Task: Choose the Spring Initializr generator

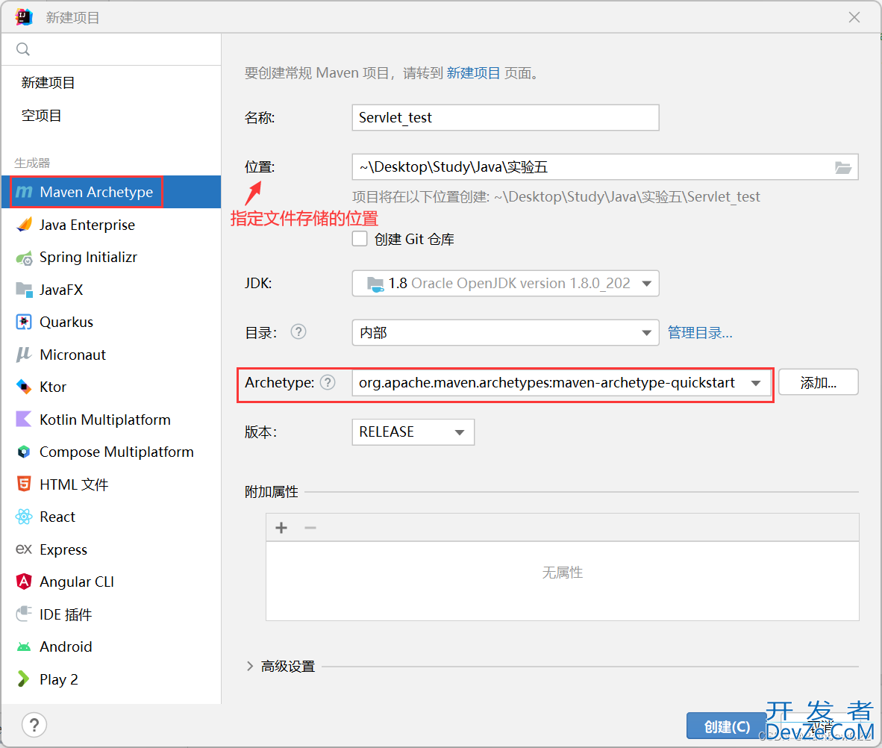Action: 111,258
